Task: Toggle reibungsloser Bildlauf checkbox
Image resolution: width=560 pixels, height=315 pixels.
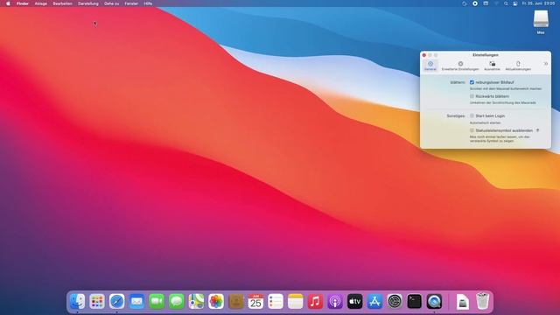Action: pyautogui.click(x=472, y=82)
